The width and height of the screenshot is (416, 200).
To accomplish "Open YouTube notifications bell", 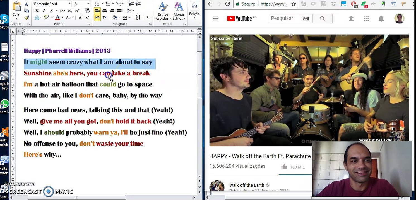I will point(381,18).
